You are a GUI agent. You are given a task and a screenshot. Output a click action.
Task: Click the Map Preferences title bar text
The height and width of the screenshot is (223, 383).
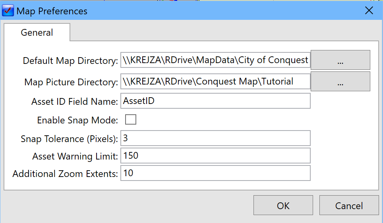click(x=52, y=11)
